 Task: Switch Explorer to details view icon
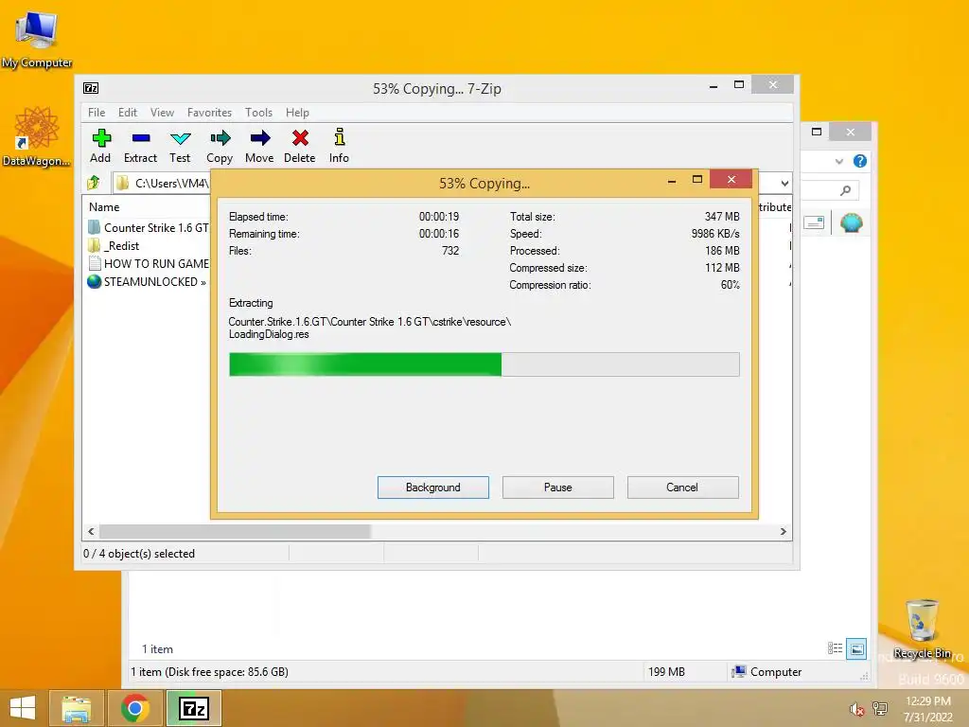835,647
